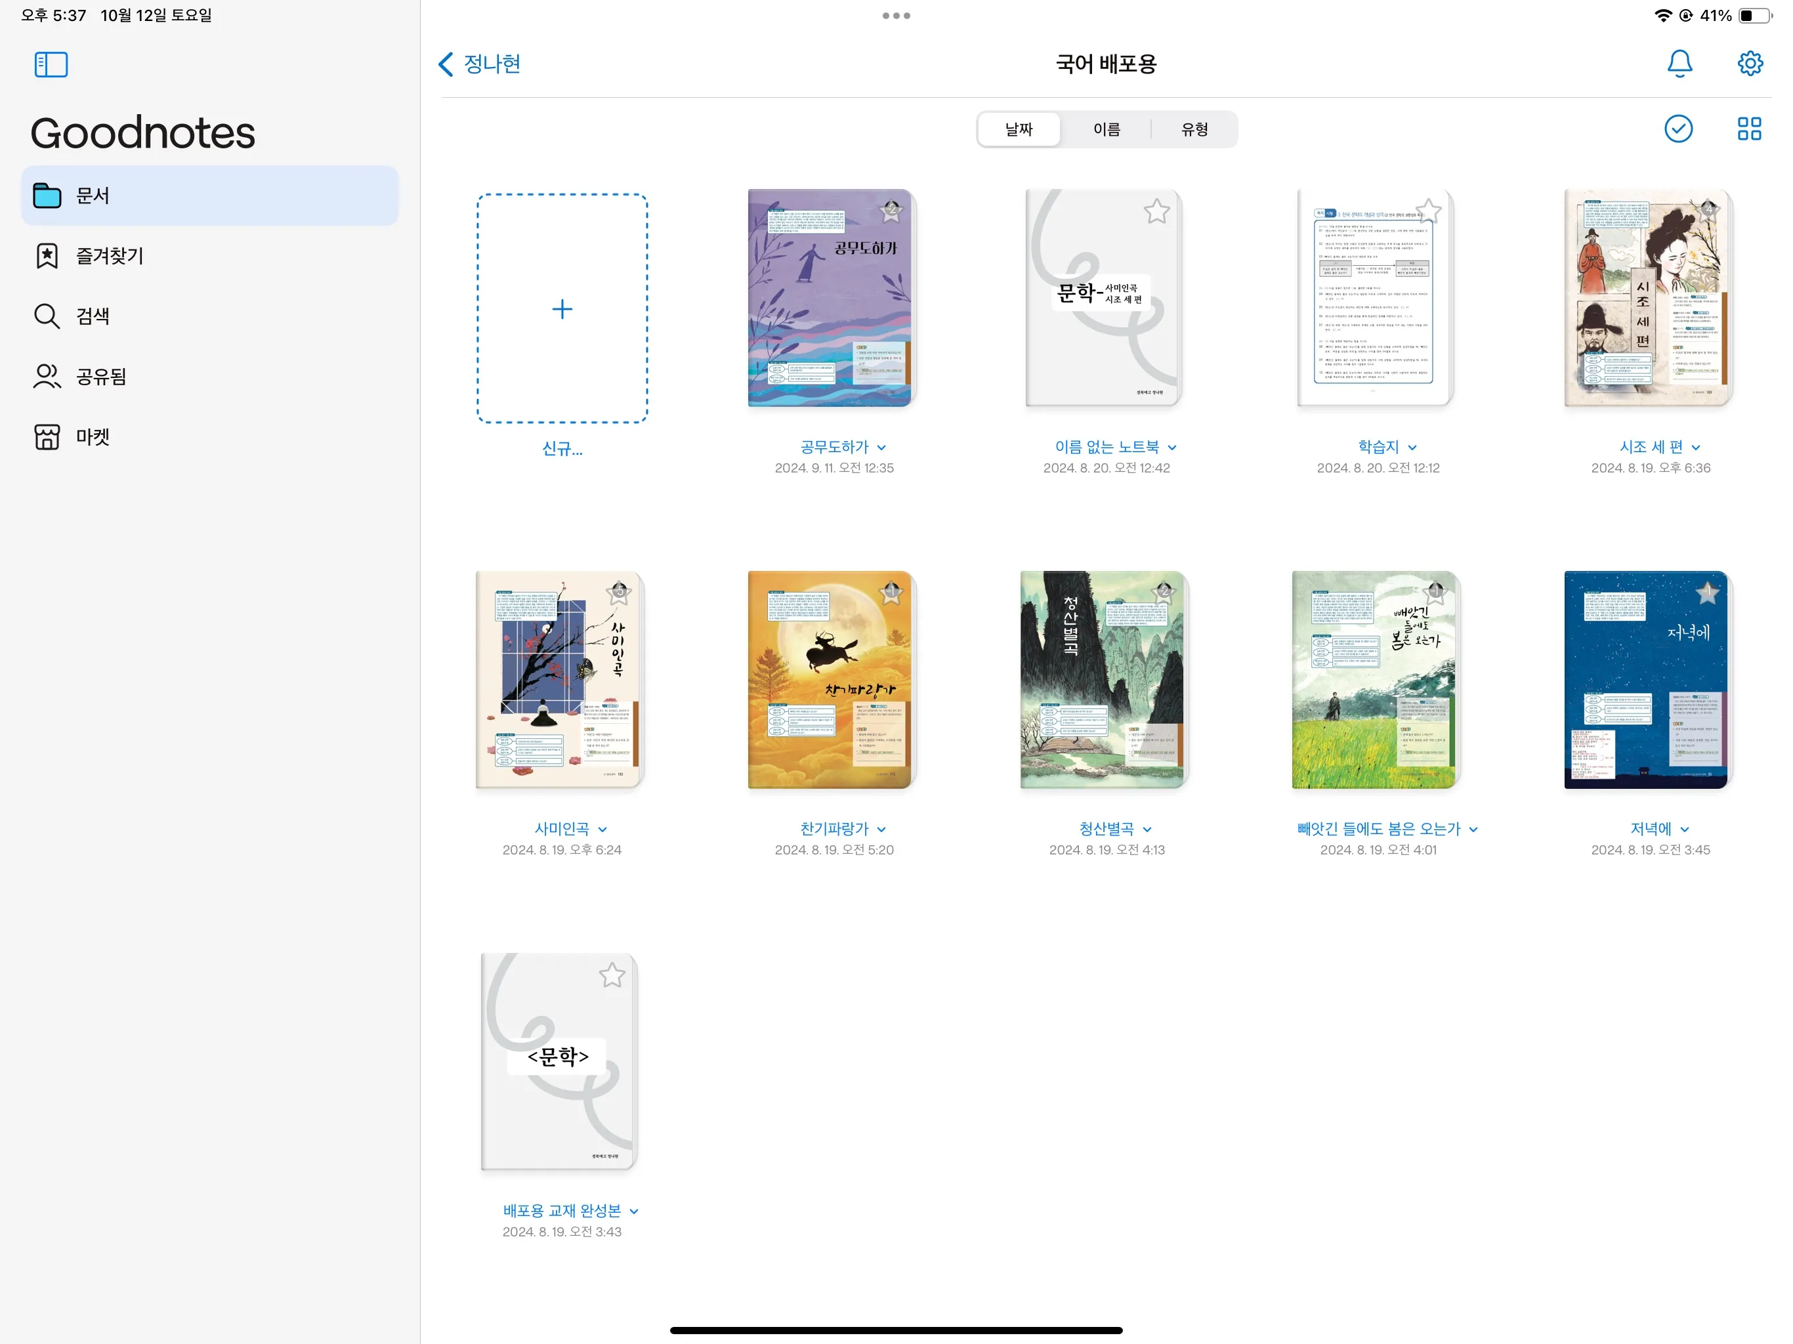Open 즐겨찾기 in the sidebar
Image resolution: width=1793 pixels, height=1344 pixels.
tap(109, 255)
